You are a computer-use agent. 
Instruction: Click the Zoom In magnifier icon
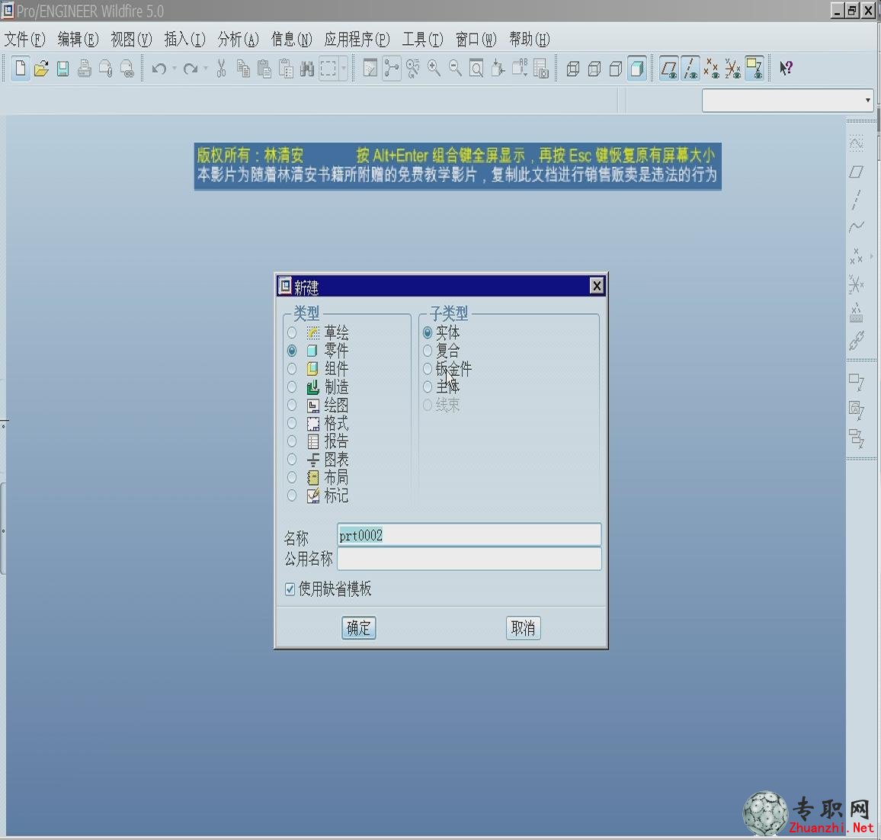click(x=434, y=69)
